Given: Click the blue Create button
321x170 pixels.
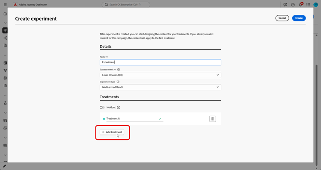Looking at the screenshot, I should [299, 18].
